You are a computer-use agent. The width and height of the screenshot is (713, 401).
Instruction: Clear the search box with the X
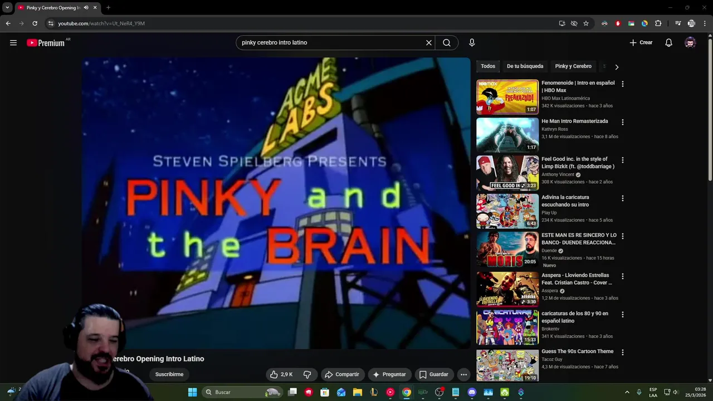[429, 42]
